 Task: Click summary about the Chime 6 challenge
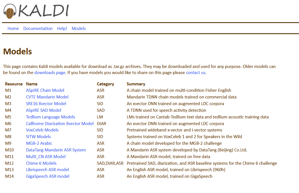(x=202, y=163)
